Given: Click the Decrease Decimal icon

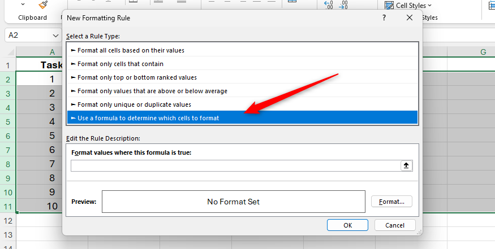Looking at the screenshot, I should pos(343,5).
